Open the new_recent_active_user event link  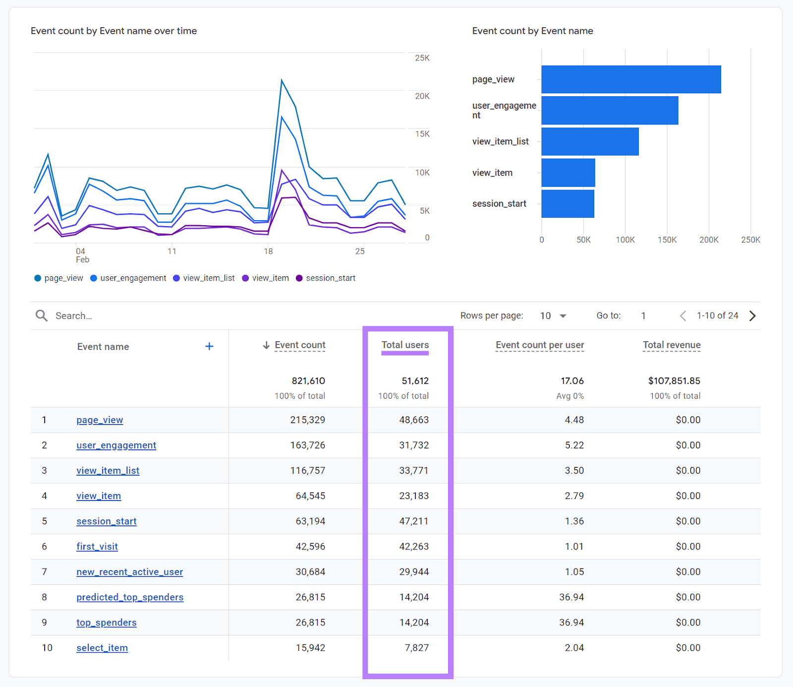coord(129,571)
